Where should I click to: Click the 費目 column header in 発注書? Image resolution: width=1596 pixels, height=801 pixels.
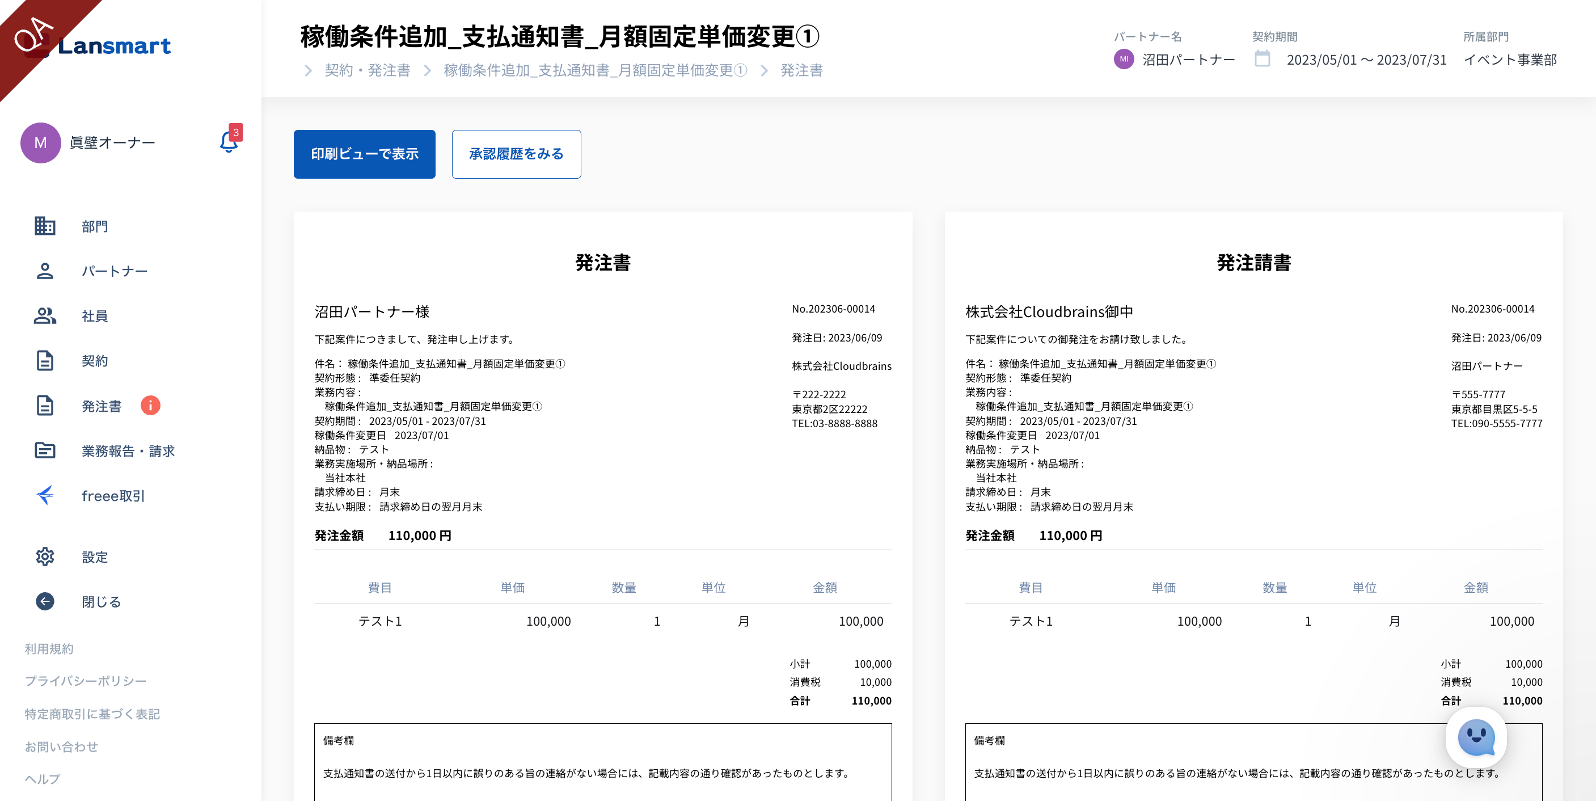pyautogui.click(x=379, y=587)
